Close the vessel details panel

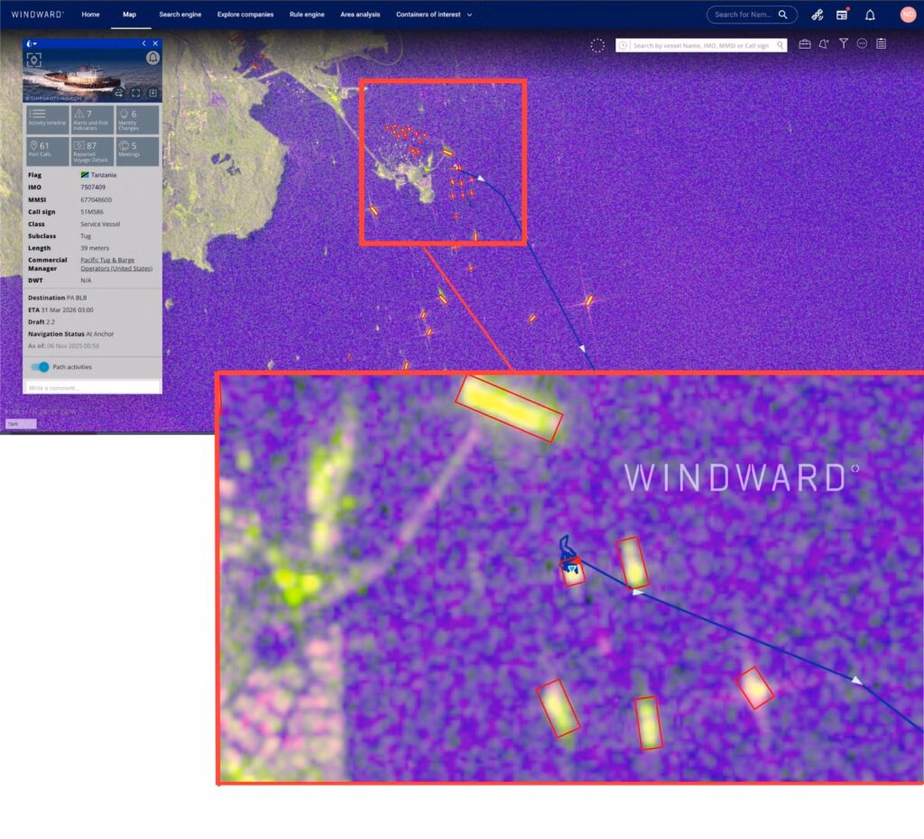point(155,43)
